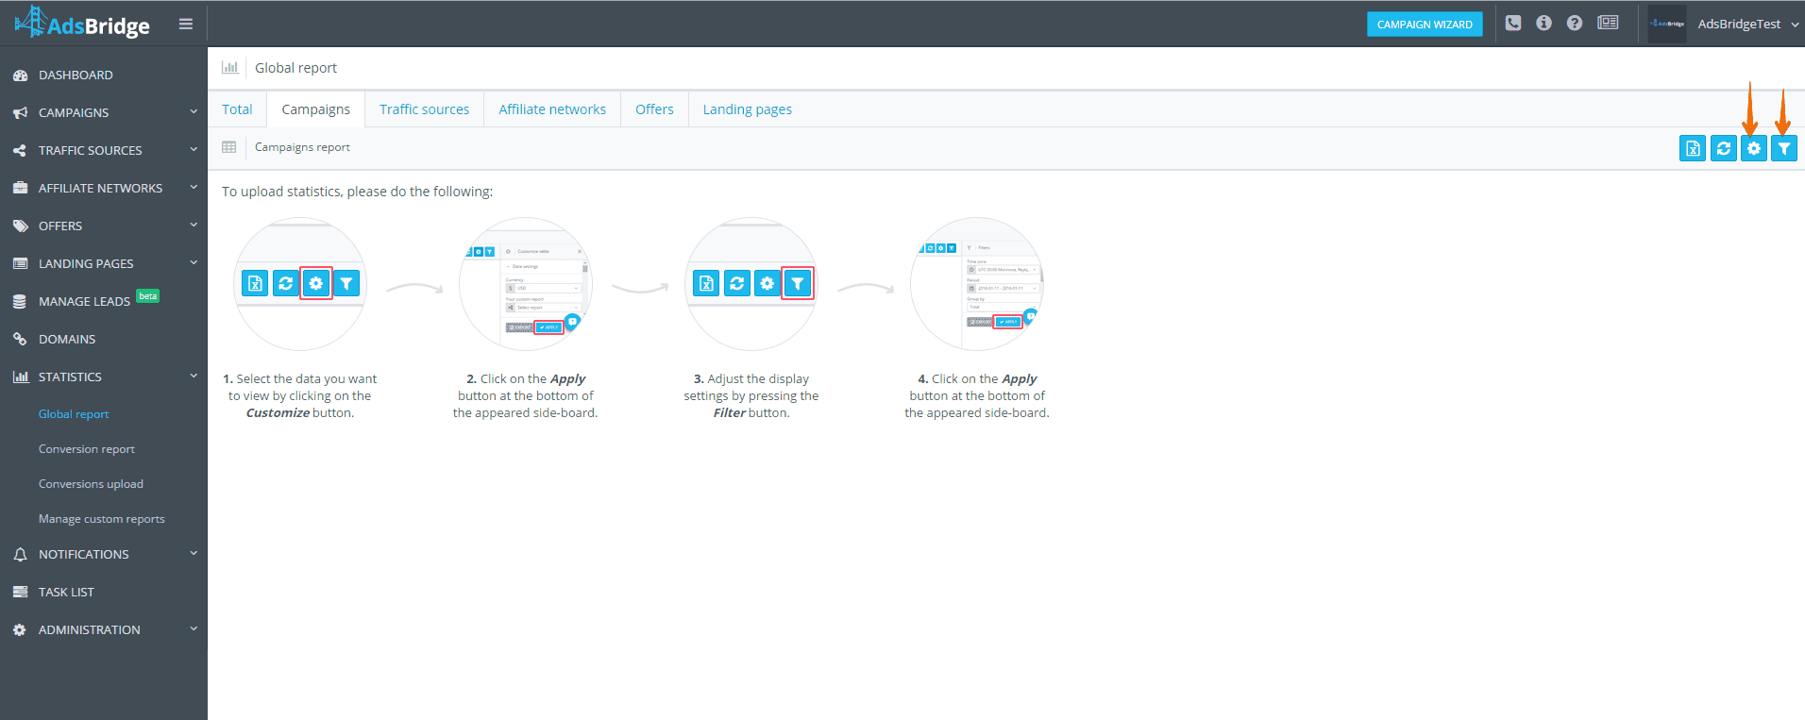Open Global report in sidebar

click(74, 414)
